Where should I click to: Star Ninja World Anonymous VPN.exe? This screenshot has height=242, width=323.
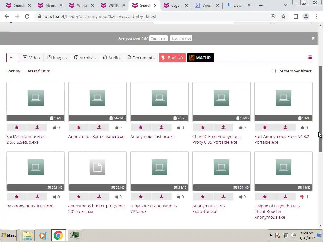pos(141,197)
